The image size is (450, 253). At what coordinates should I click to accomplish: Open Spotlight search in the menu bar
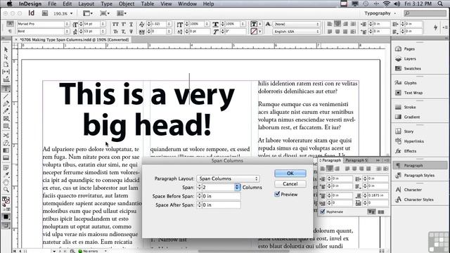440,4
